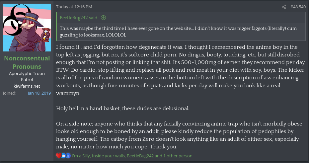Click the blue informative reaction icon
Screen dimensions: 309x163
pos(68,156)
